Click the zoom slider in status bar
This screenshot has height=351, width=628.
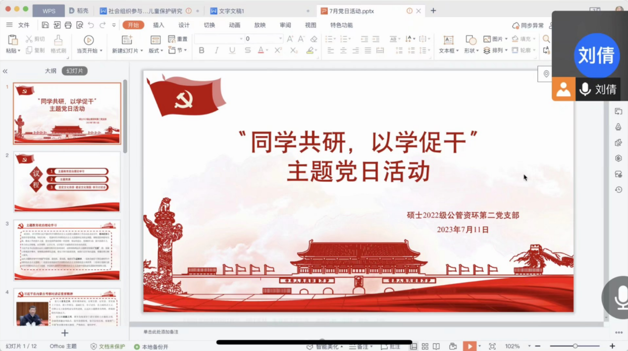pyautogui.click(x=575, y=346)
